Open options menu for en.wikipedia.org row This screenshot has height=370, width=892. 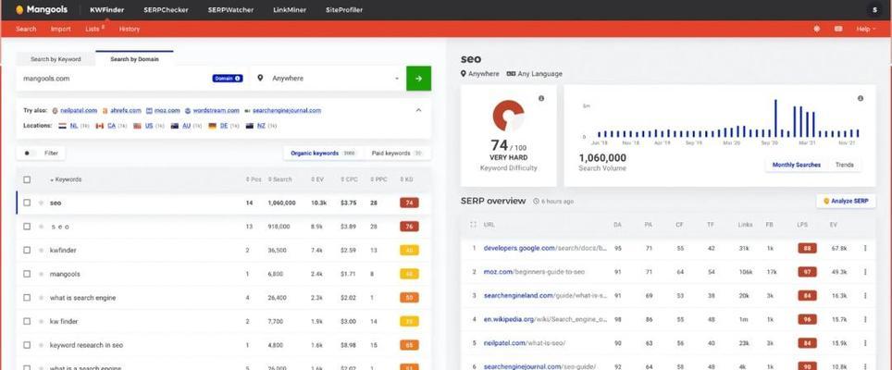(x=865, y=319)
